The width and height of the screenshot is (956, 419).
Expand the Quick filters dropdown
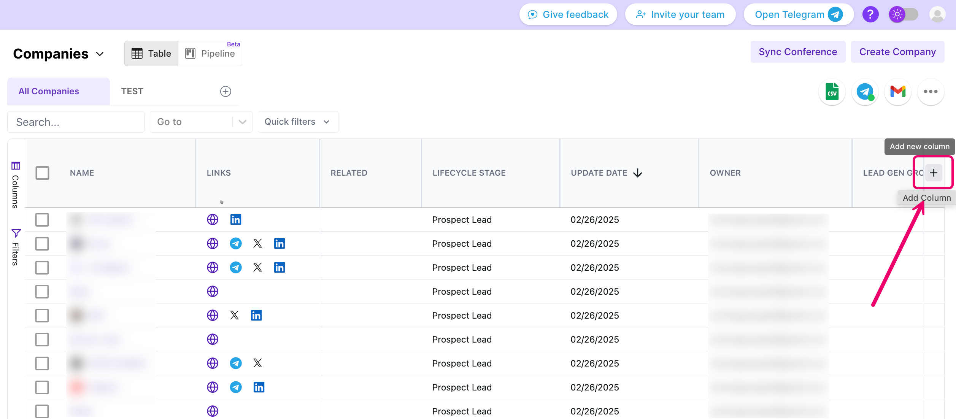pyautogui.click(x=298, y=122)
